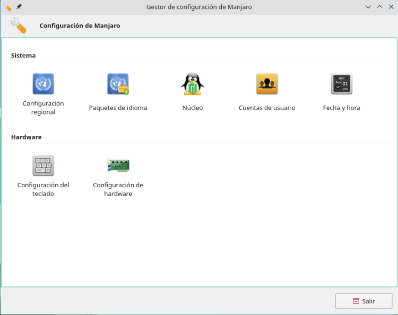398x315 pixels.
Task: Open Paquetes de idioma icon
Action: tap(118, 84)
